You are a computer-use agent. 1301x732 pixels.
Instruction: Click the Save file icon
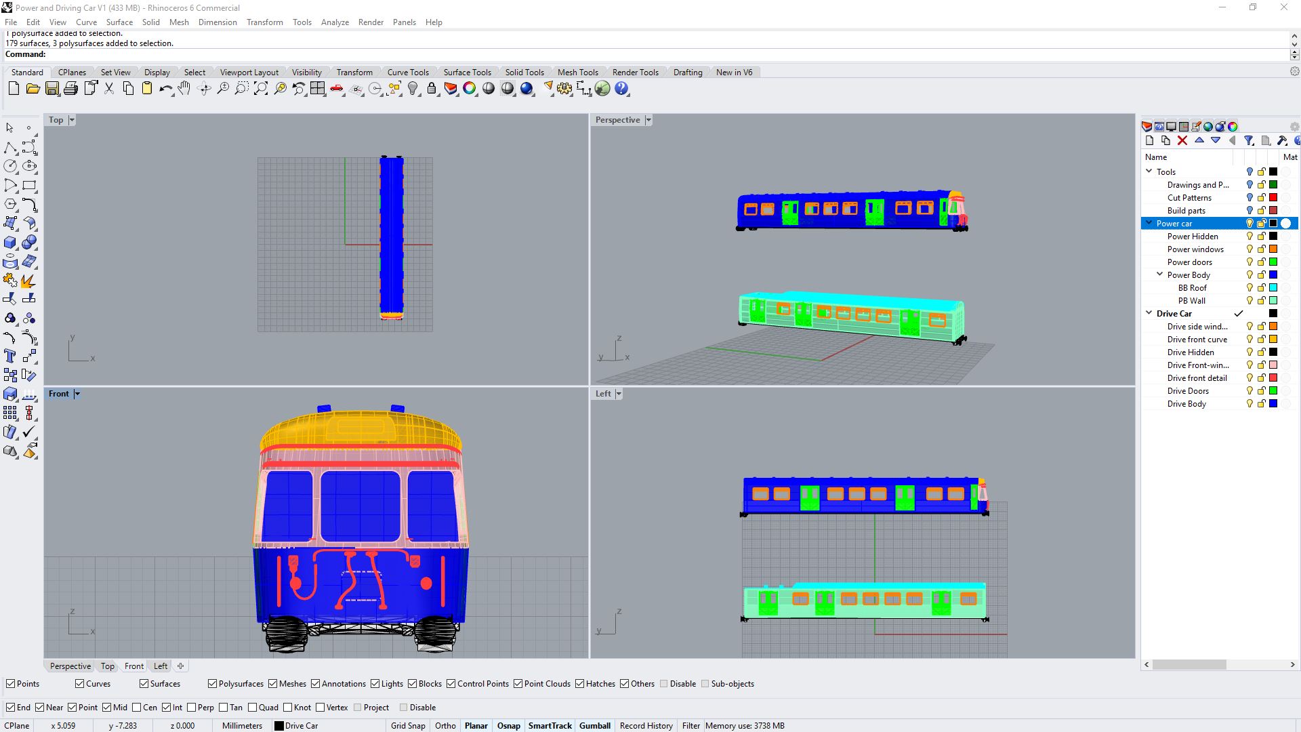[51, 89]
